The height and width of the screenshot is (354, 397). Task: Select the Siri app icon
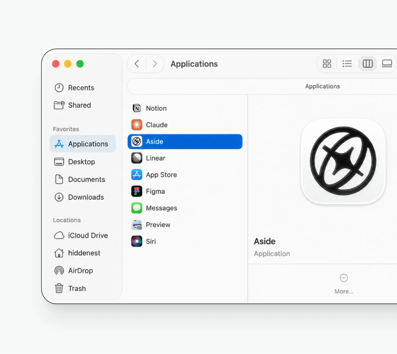pos(137,241)
